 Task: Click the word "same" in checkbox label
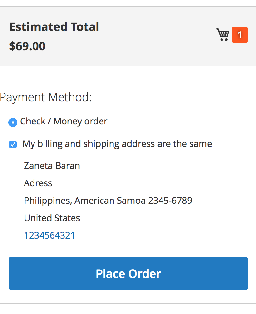(x=200, y=144)
